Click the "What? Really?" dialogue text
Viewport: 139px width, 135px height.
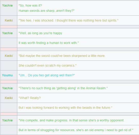point(30,98)
